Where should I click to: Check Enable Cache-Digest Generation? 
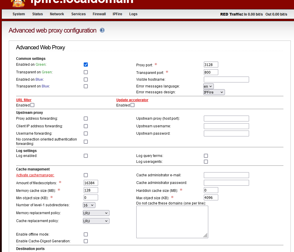click(x=86, y=241)
